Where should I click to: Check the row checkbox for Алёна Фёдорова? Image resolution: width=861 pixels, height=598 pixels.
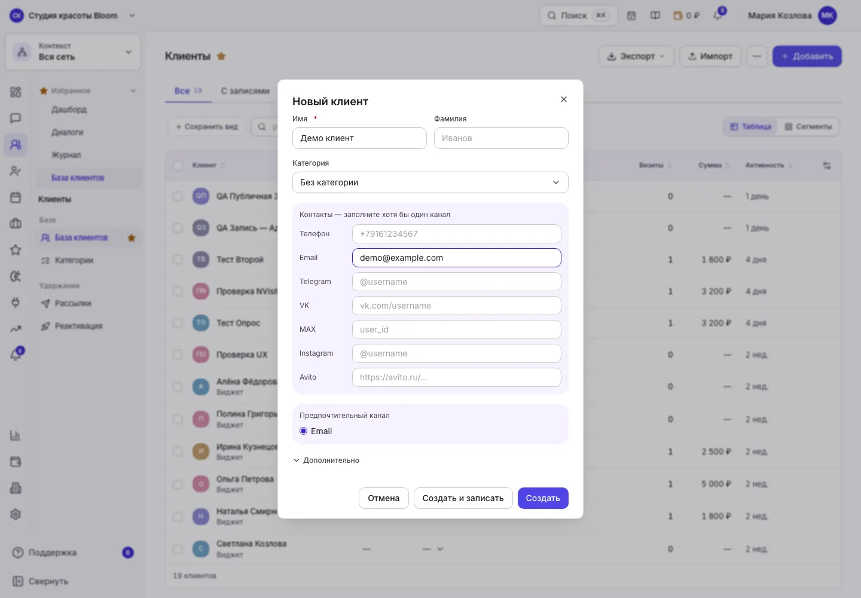click(178, 387)
